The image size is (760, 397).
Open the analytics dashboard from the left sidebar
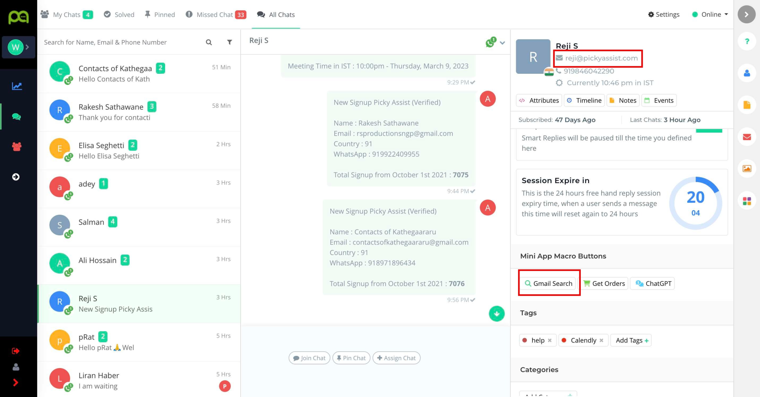pyautogui.click(x=17, y=86)
